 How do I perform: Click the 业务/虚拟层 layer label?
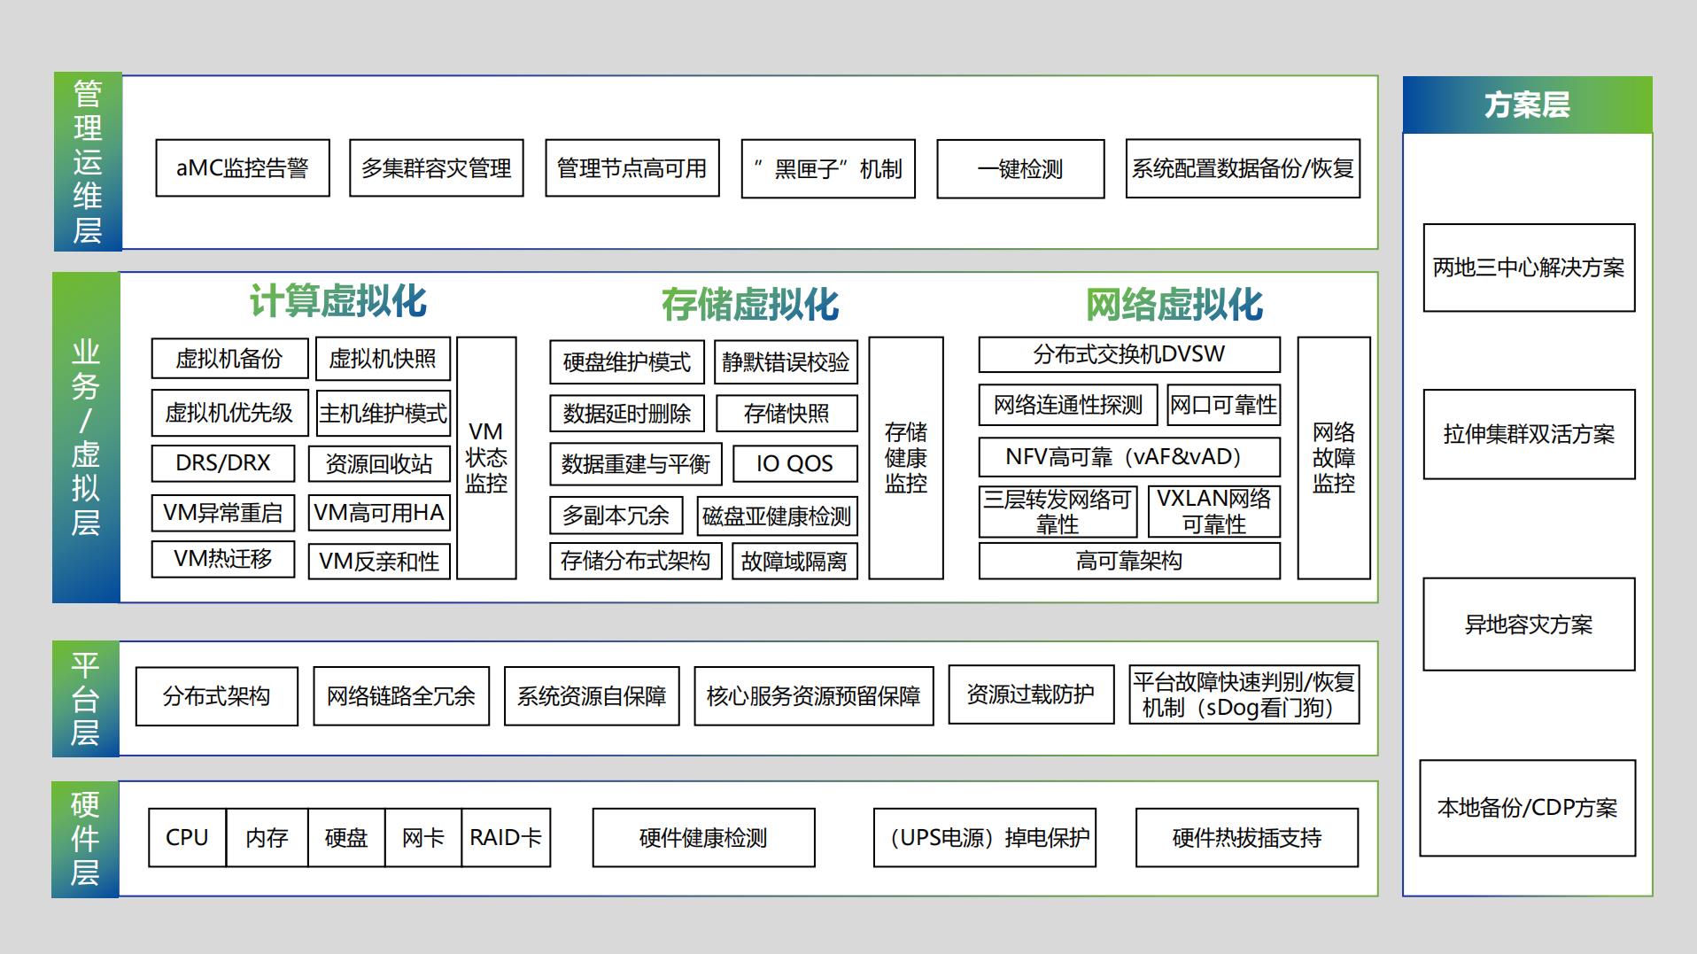[x=86, y=438]
